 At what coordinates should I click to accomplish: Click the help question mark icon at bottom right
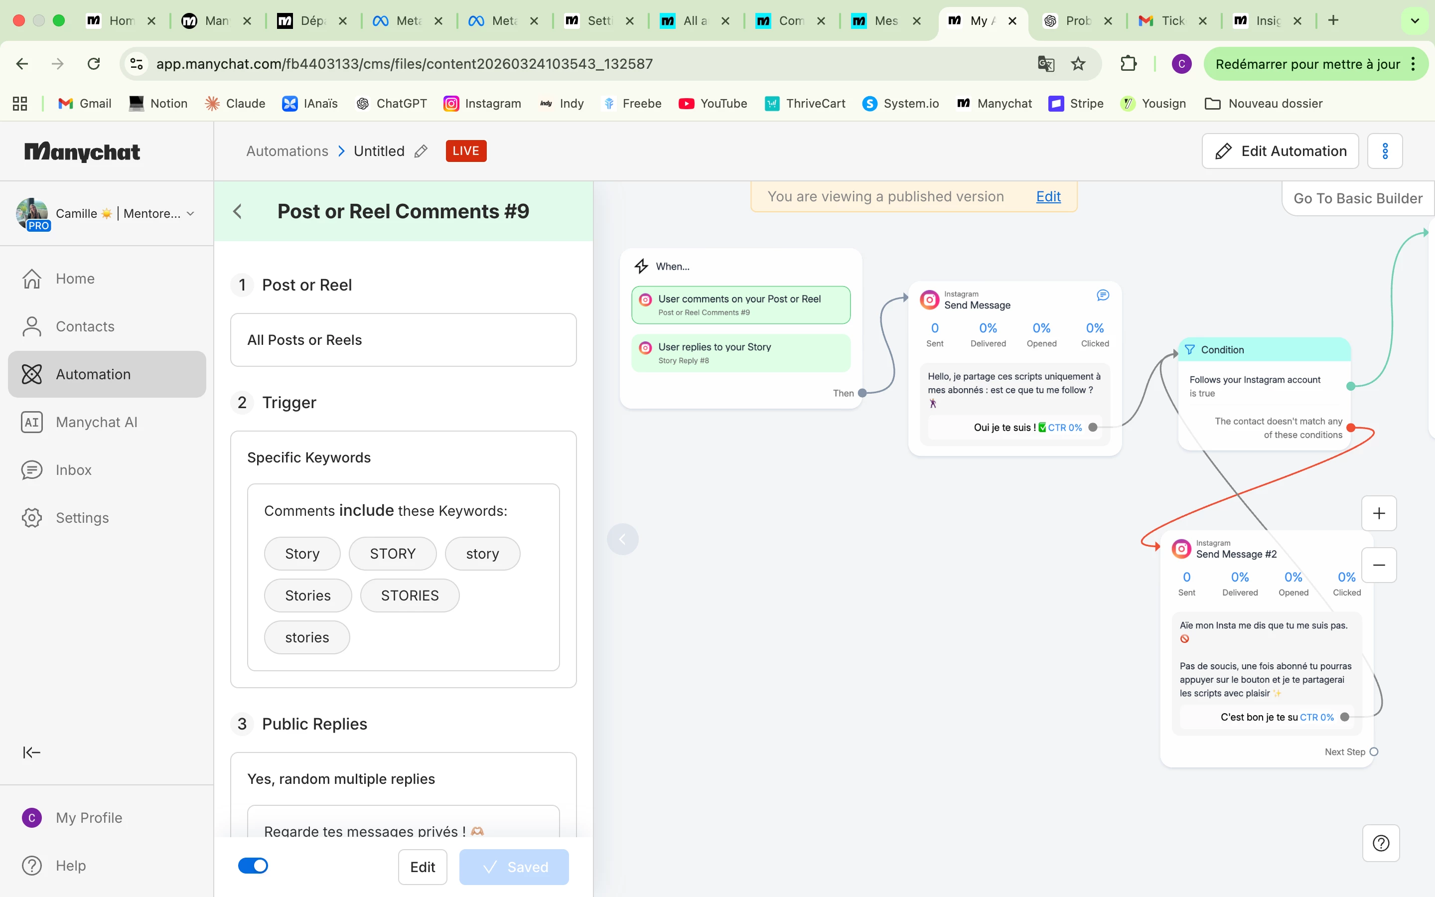click(1381, 843)
